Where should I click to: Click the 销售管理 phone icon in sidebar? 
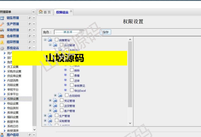click(x=2, y=18)
